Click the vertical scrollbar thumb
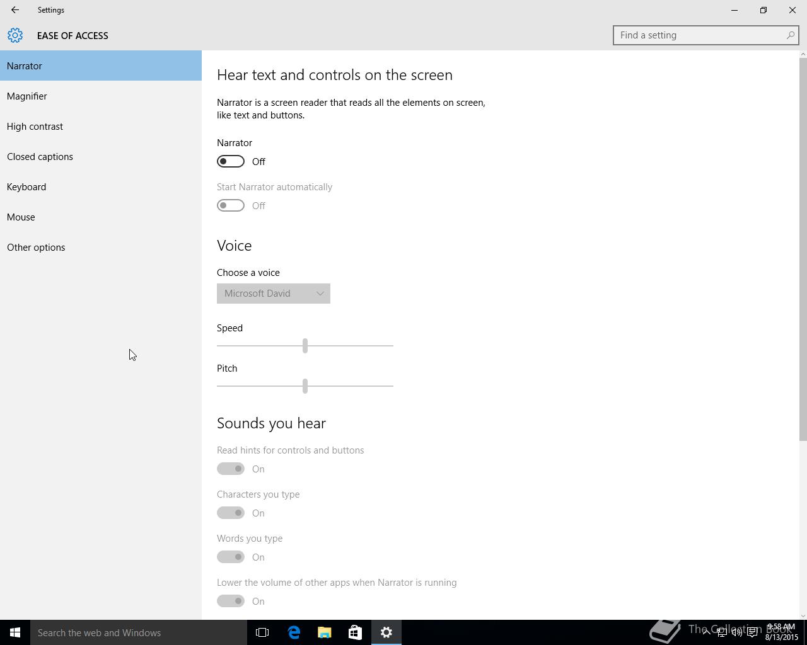807x645 pixels. (803, 250)
